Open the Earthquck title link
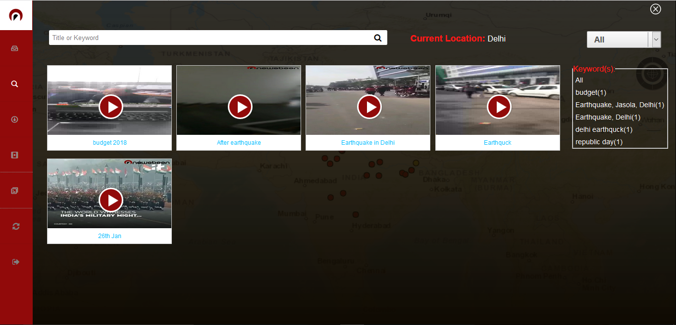Screen dimensions: 676x325 click(498, 143)
